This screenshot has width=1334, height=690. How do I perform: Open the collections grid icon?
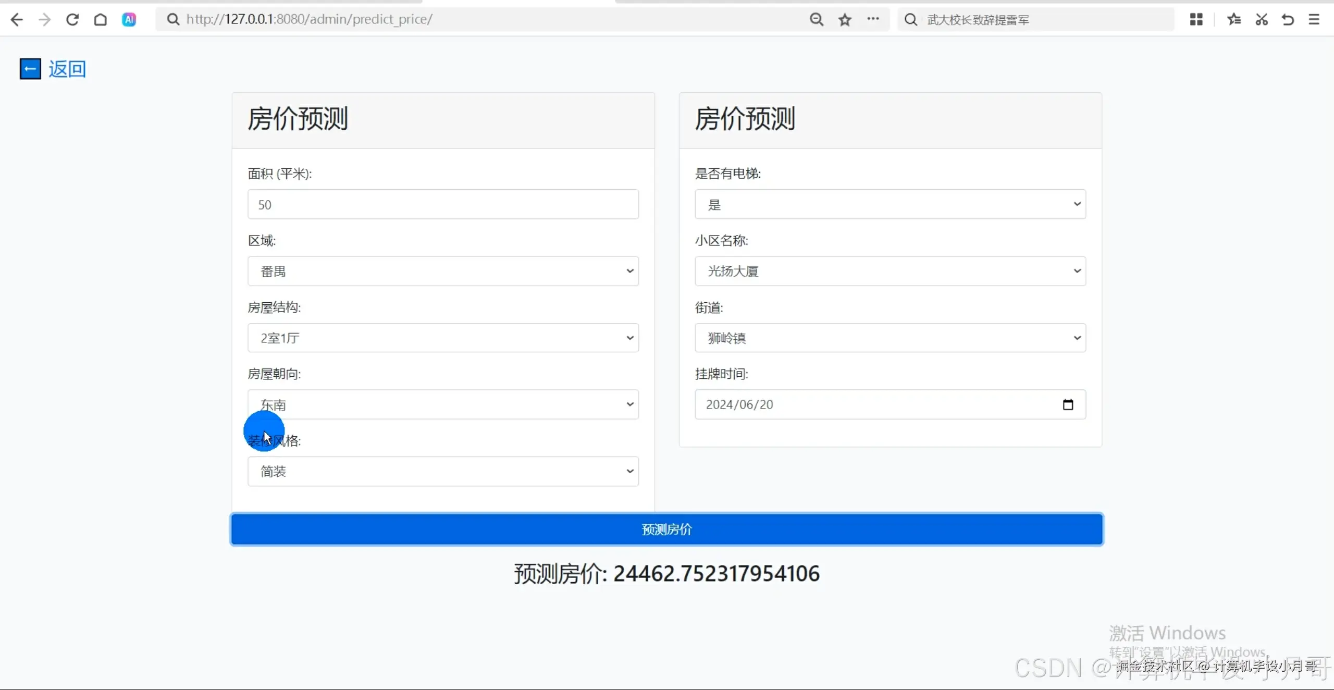1196,19
